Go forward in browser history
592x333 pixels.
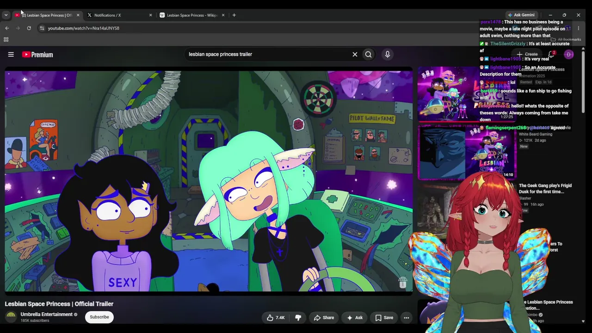[18, 28]
